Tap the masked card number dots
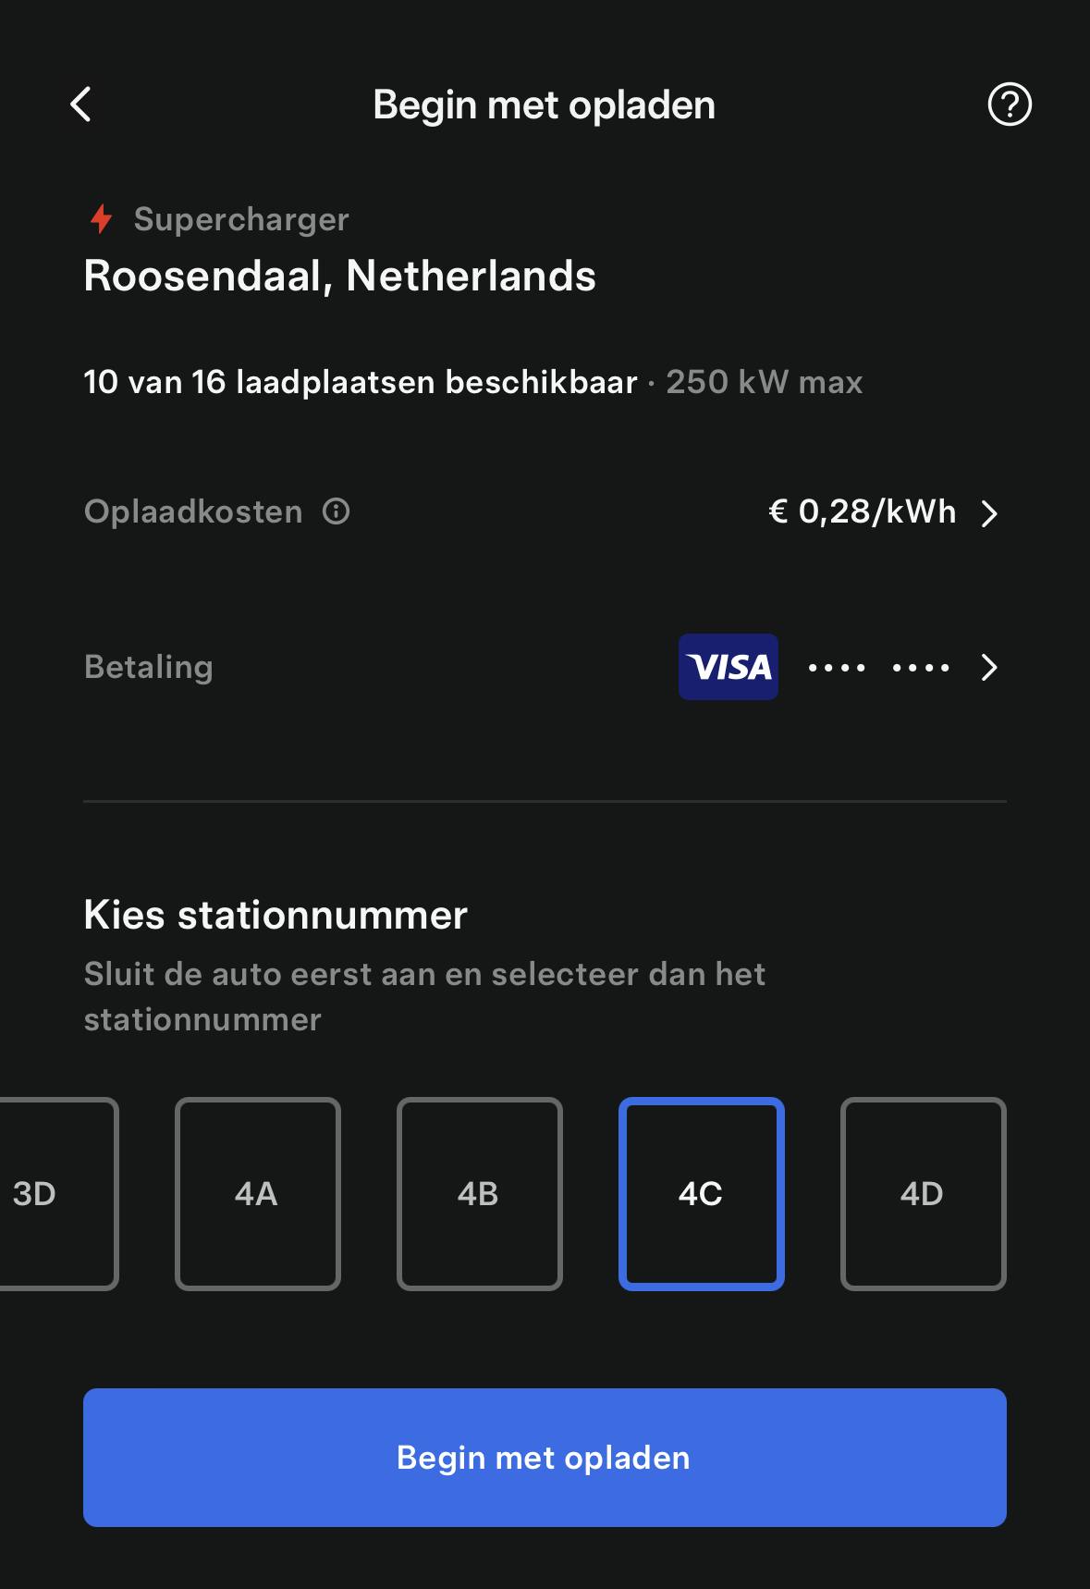This screenshot has width=1090, height=1589. coord(878,668)
